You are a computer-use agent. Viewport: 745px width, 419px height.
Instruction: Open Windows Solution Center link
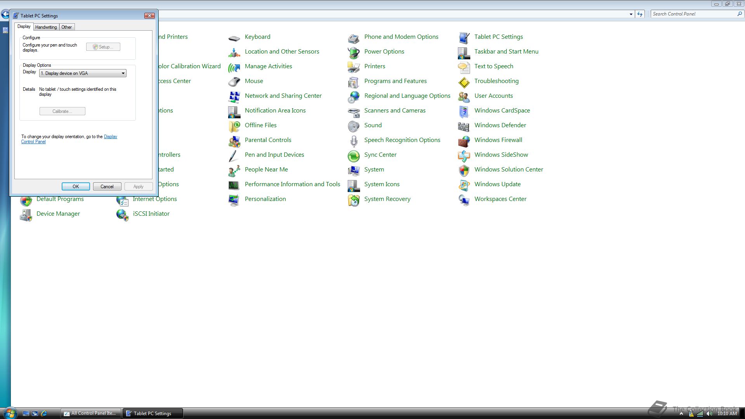pyautogui.click(x=509, y=169)
